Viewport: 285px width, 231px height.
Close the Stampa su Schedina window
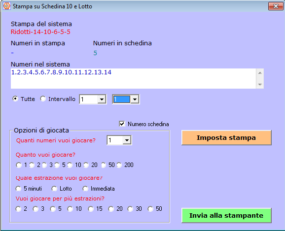point(276,6)
